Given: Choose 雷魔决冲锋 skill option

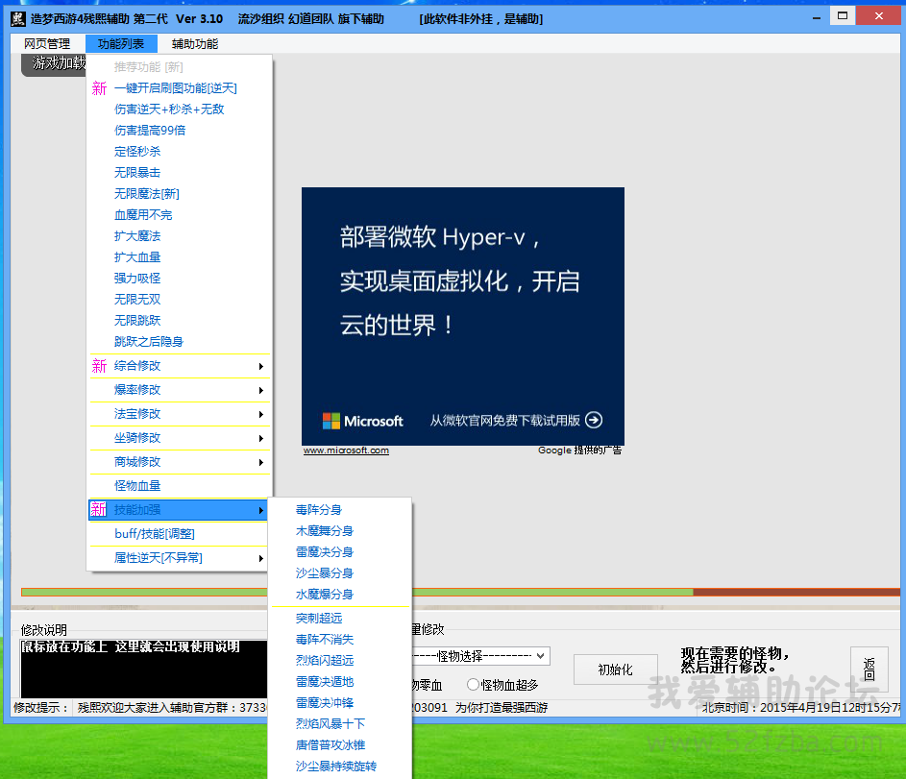Looking at the screenshot, I should click(x=340, y=703).
